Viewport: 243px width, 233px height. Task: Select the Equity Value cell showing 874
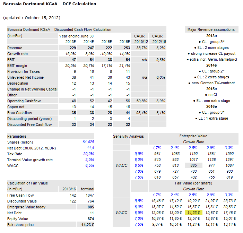pyautogui.click(x=89, y=219)
